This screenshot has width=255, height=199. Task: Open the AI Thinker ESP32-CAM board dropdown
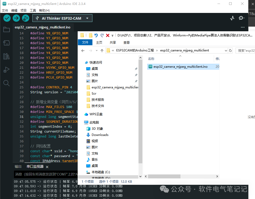point(62,18)
